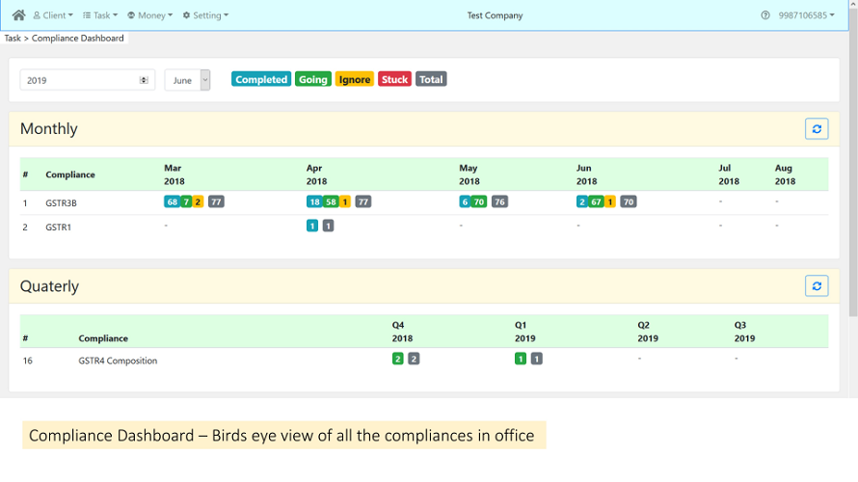858x482 pixels.
Task: Refresh the Monthly compliance section
Action: pos(817,128)
